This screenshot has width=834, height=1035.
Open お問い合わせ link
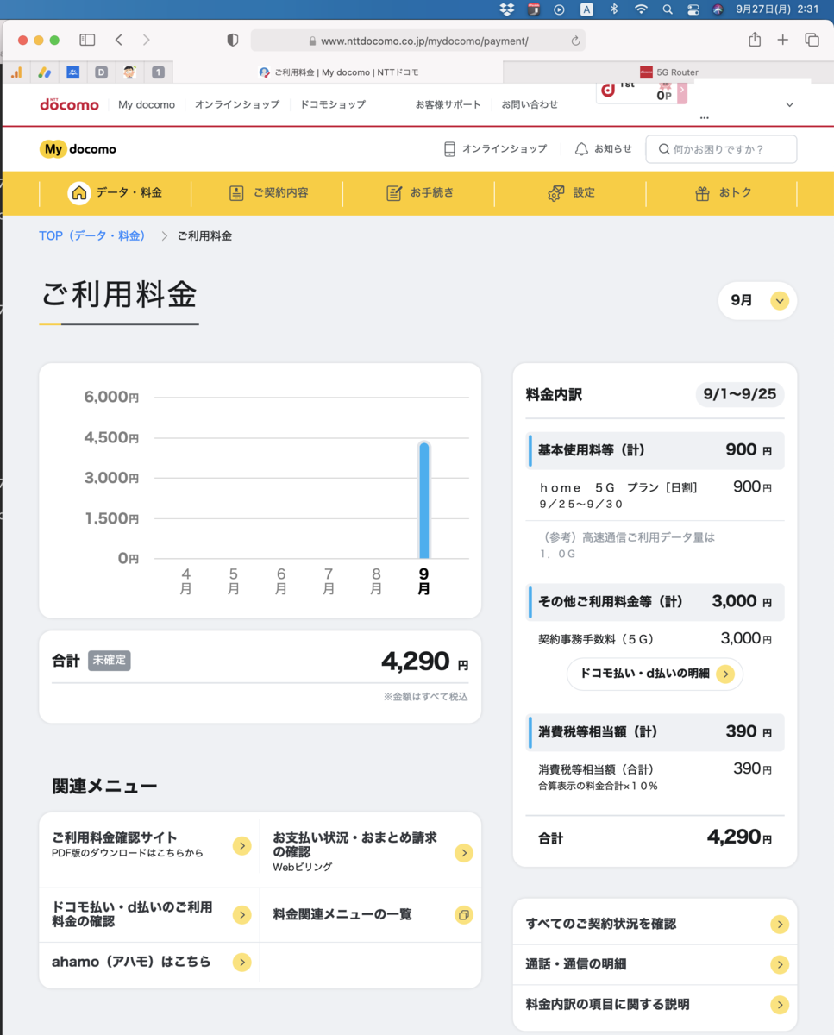coord(530,104)
